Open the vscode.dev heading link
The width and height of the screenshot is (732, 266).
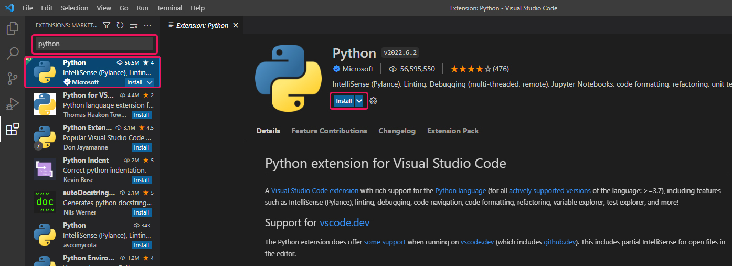344,222
